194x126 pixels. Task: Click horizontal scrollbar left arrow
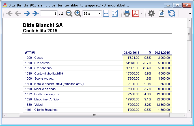point(5,115)
